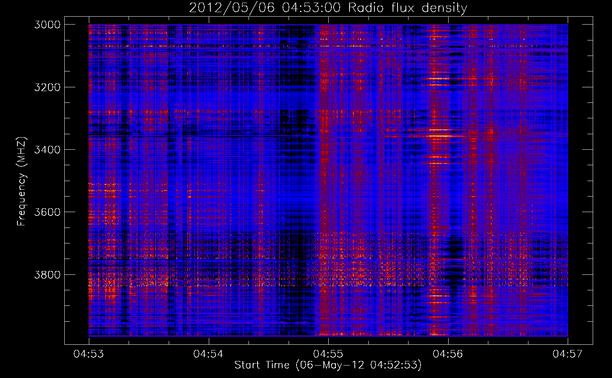The height and width of the screenshot is (378, 612).
Task: Select the 3600 frequency axis label
Action: (47, 212)
